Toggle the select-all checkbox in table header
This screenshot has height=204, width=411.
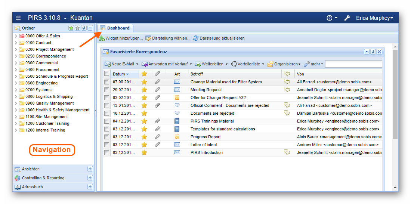pos(107,74)
